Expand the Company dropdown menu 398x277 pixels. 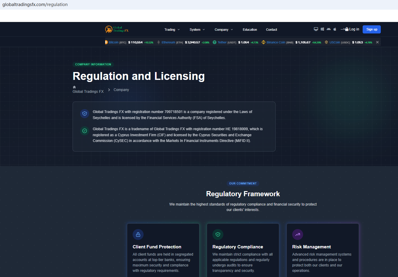[x=224, y=30]
